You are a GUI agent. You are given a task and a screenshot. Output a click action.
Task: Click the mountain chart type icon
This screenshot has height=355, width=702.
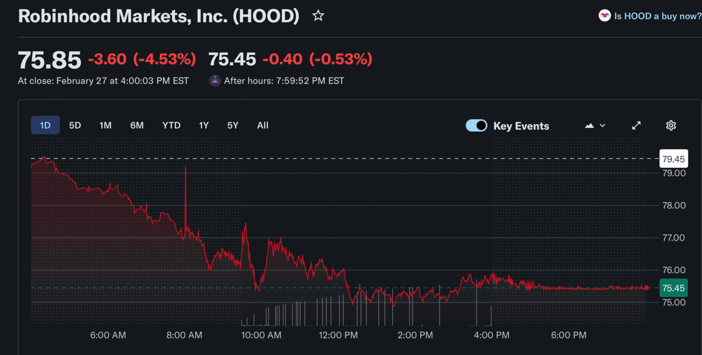(x=589, y=126)
